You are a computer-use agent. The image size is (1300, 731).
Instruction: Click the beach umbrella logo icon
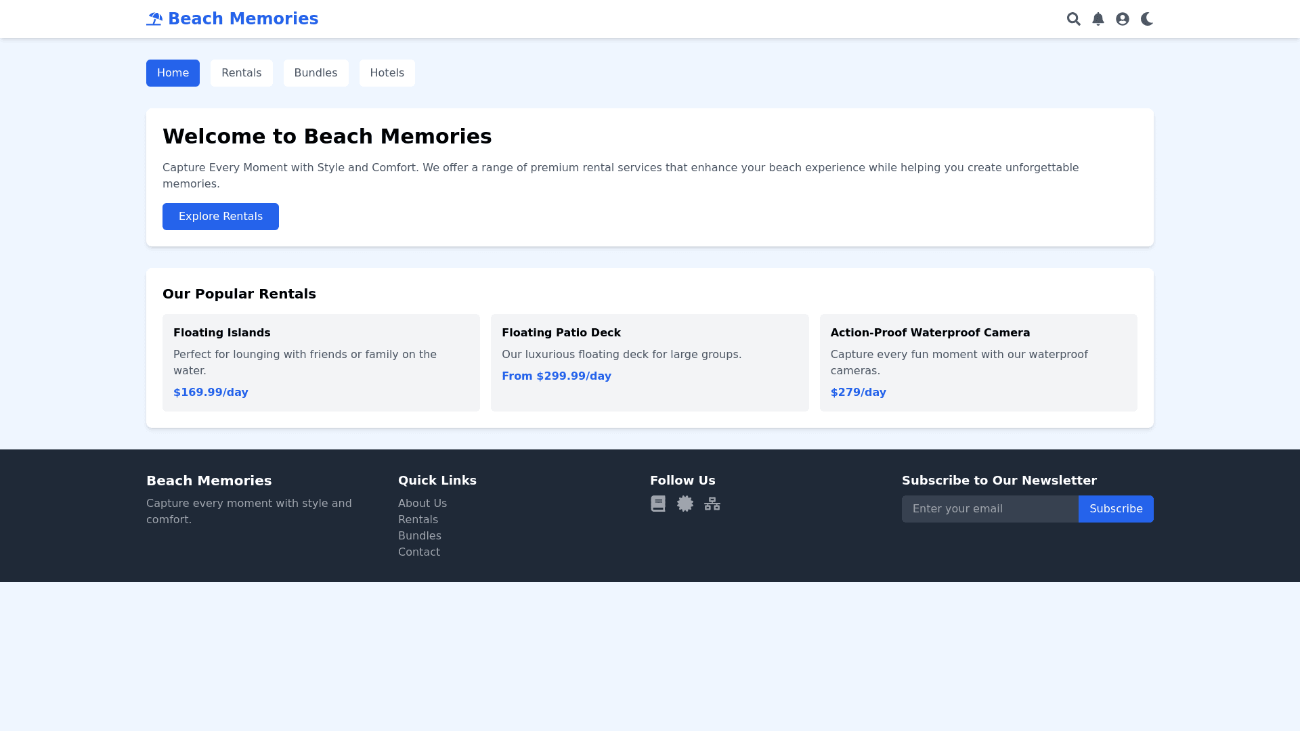coord(154,19)
